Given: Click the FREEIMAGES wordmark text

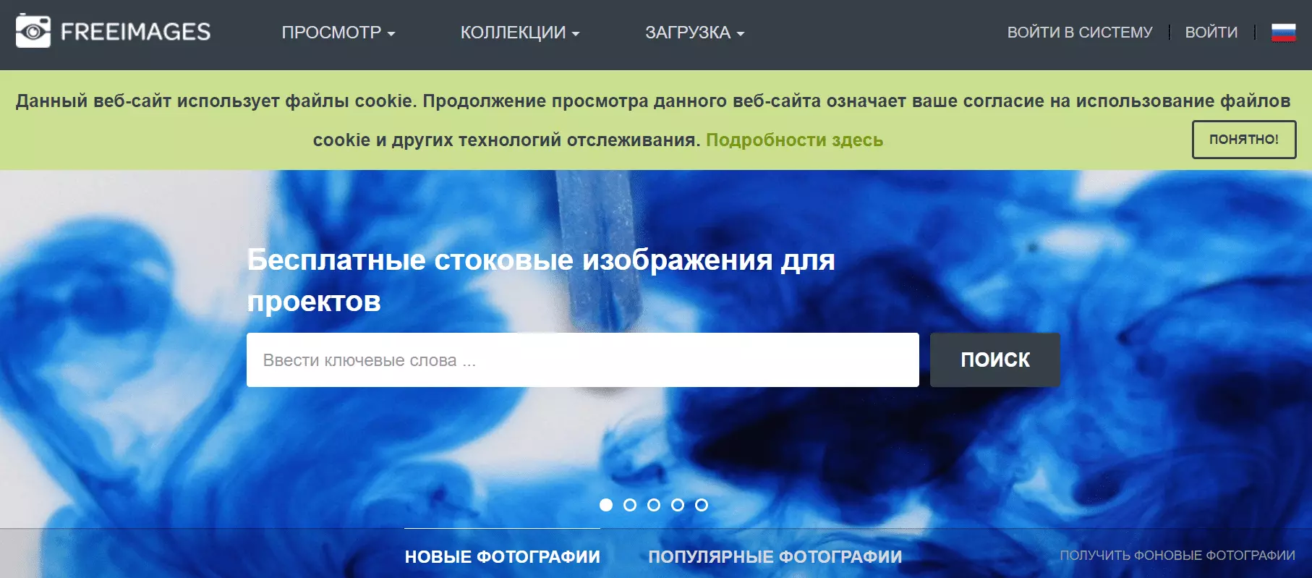Looking at the screenshot, I should pyautogui.click(x=135, y=32).
